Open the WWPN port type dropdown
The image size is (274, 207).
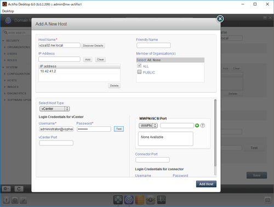148,126
